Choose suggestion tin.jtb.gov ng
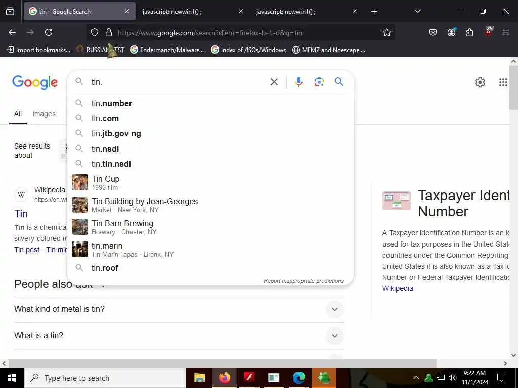 210,133
